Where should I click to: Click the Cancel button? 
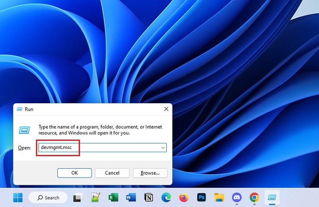112,173
